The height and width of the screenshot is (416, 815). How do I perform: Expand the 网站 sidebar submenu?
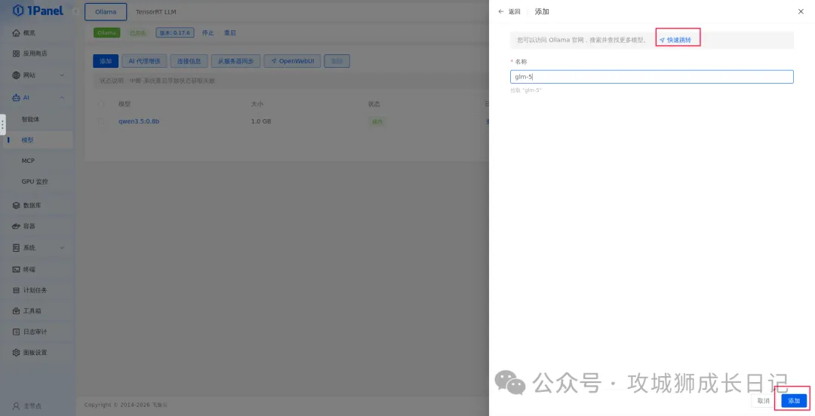62,75
